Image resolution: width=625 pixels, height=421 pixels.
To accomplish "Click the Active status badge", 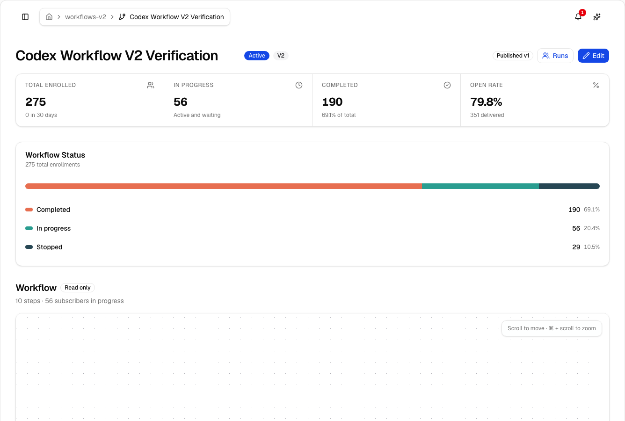I will [257, 56].
